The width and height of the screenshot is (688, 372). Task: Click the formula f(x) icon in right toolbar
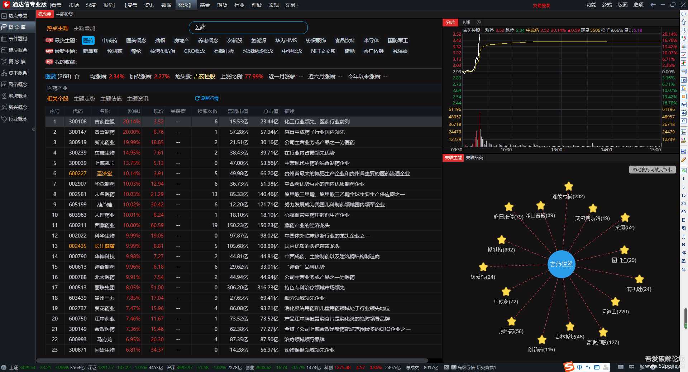683,113
